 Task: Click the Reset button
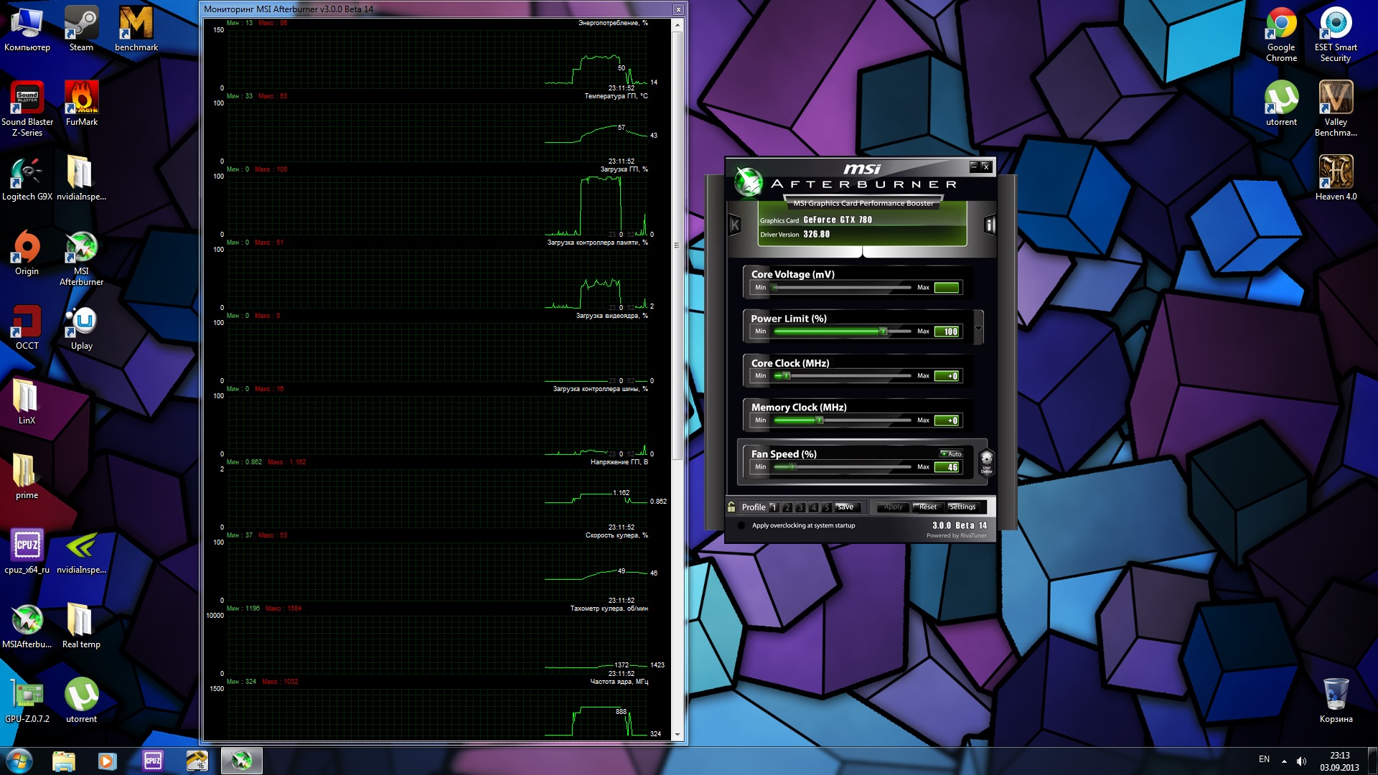(x=927, y=507)
